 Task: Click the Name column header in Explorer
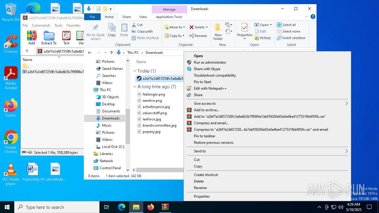point(141,62)
